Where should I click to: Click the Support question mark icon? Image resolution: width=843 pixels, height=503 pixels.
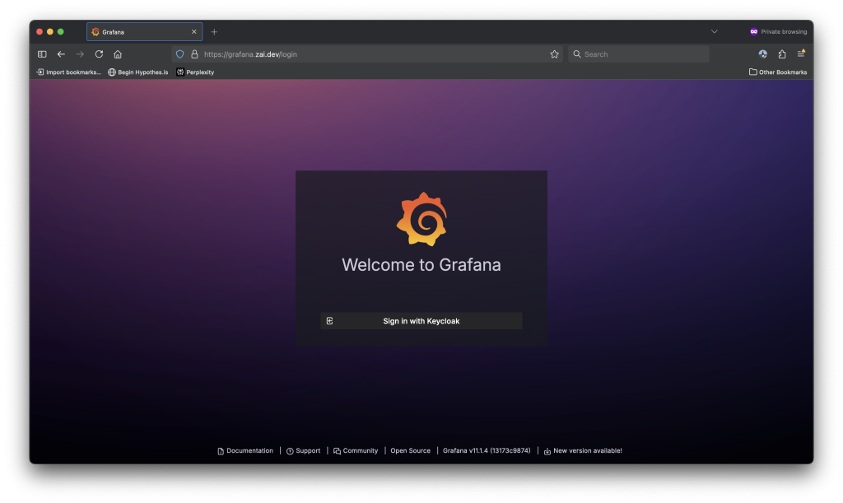point(290,451)
